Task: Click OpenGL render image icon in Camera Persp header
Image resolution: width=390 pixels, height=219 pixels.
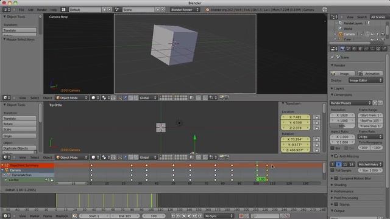Action: [221, 98]
